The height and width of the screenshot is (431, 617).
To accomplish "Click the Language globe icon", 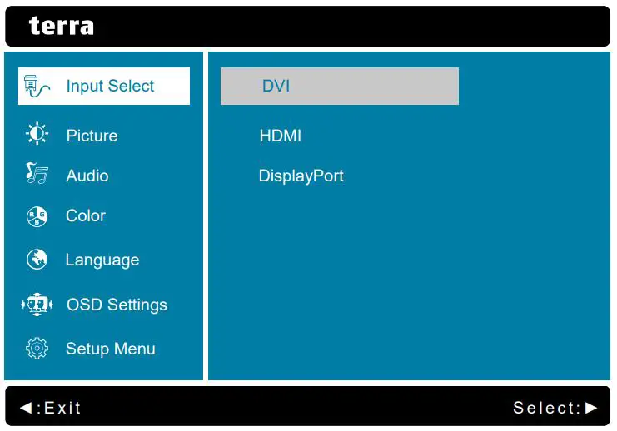I will click(37, 260).
